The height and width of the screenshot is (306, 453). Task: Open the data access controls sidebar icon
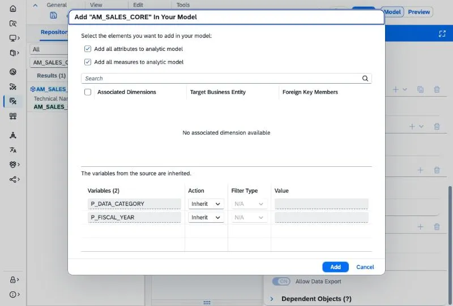tap(13, 116)
